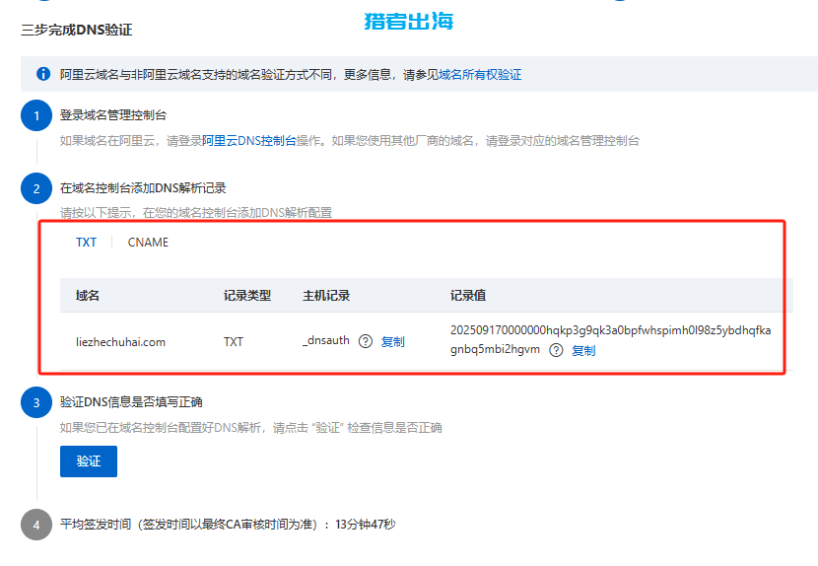The image size is (818, 566).
Task: Copy the record value via 复制 link
Action: 583,350
